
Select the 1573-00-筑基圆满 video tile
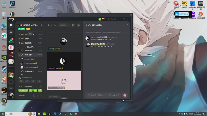point(64,61)
